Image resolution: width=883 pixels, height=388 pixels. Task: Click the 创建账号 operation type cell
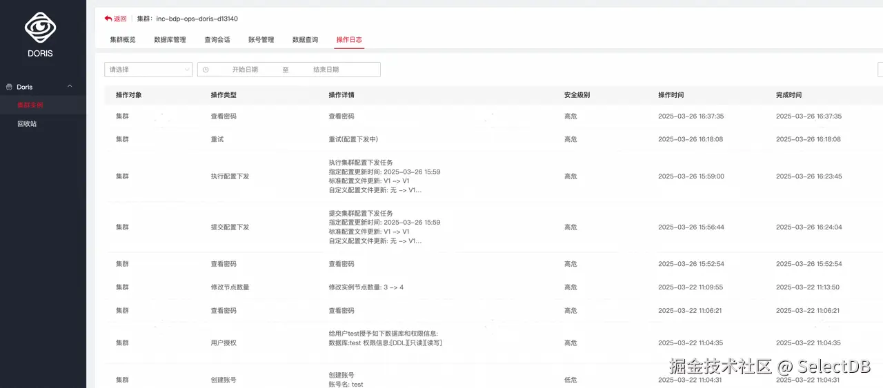tap(224, 380)
